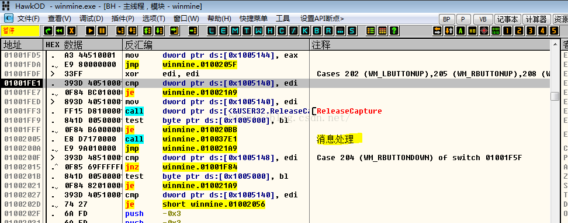Screen dimensions: 568x223
Task: Click the green Trace Into toolbar icon
Action: point(147,31)
